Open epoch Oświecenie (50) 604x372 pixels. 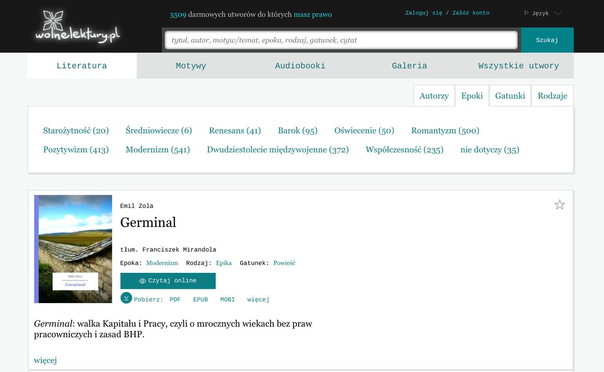364,131
